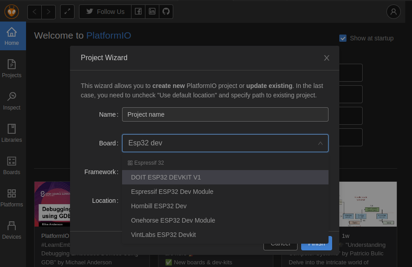
Task: Focus the Project name input field
Action: coord(225,114)
